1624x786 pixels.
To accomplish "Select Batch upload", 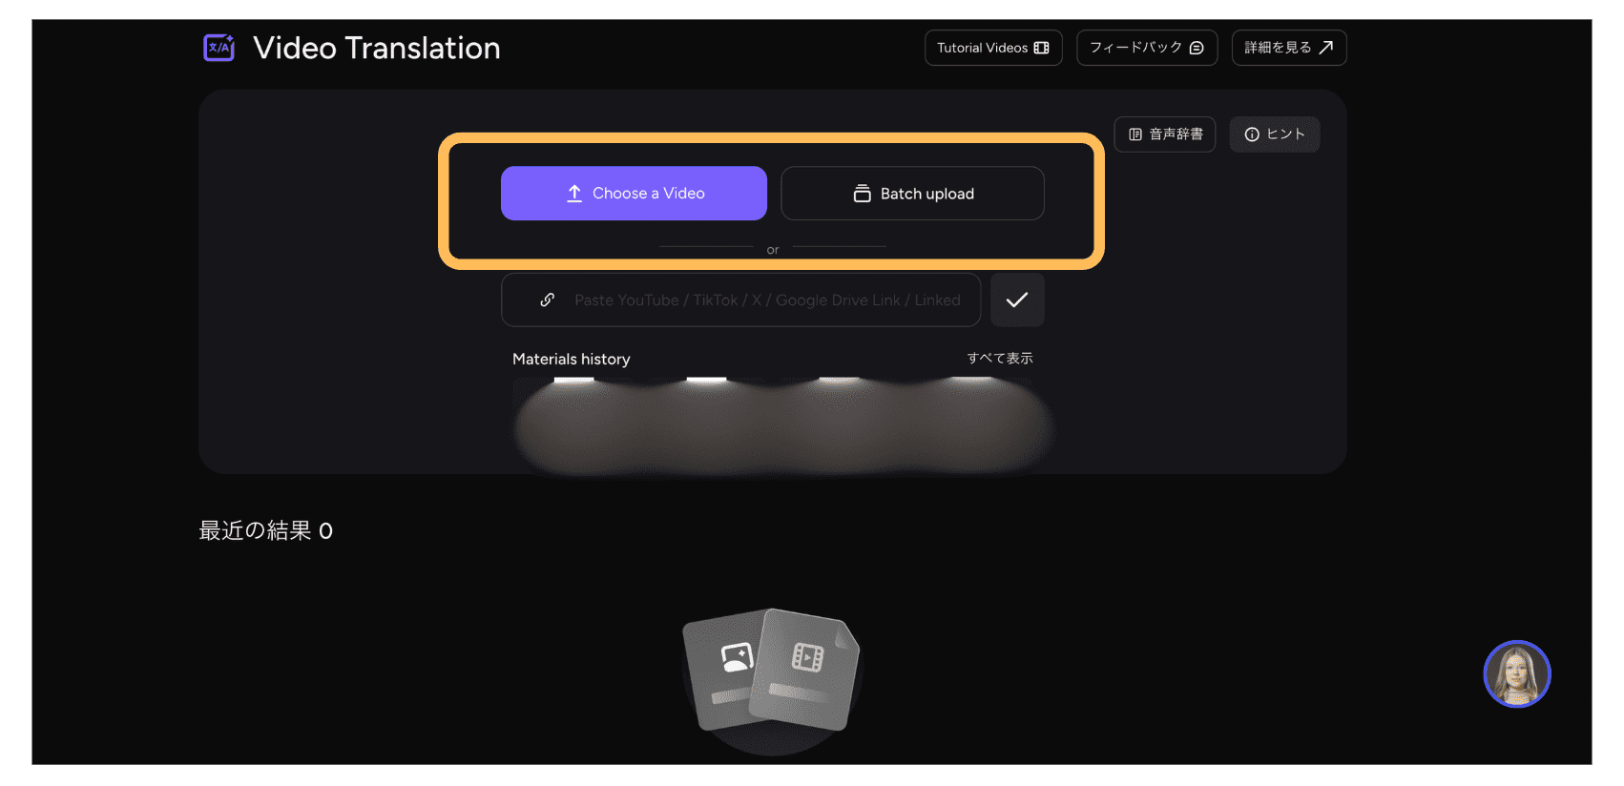I will pyautogui.click(x=912, y=194).
